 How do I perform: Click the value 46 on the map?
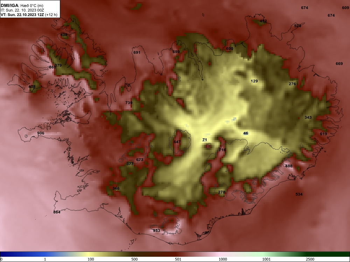(246, 133)
